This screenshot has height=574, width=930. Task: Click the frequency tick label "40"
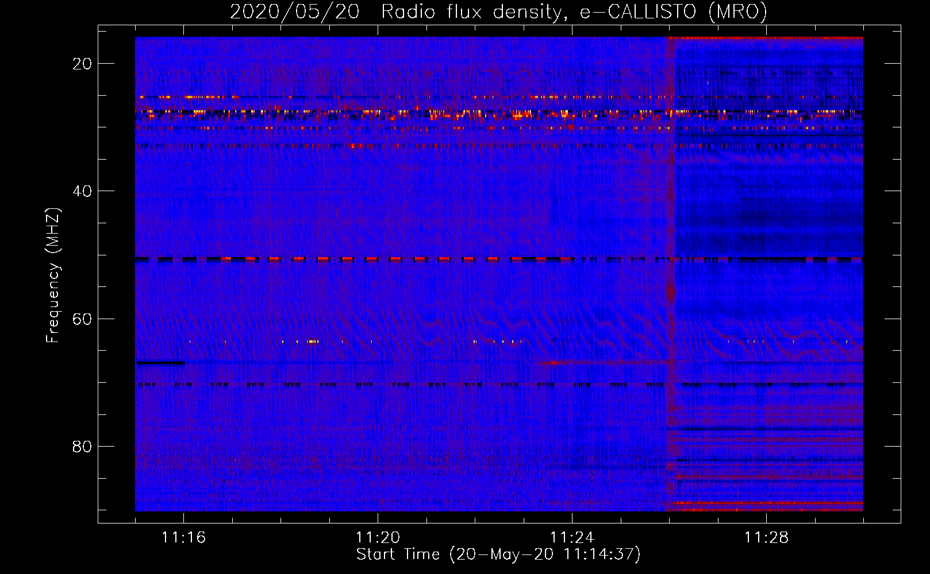pyautogui.click(x=83, y=191)
